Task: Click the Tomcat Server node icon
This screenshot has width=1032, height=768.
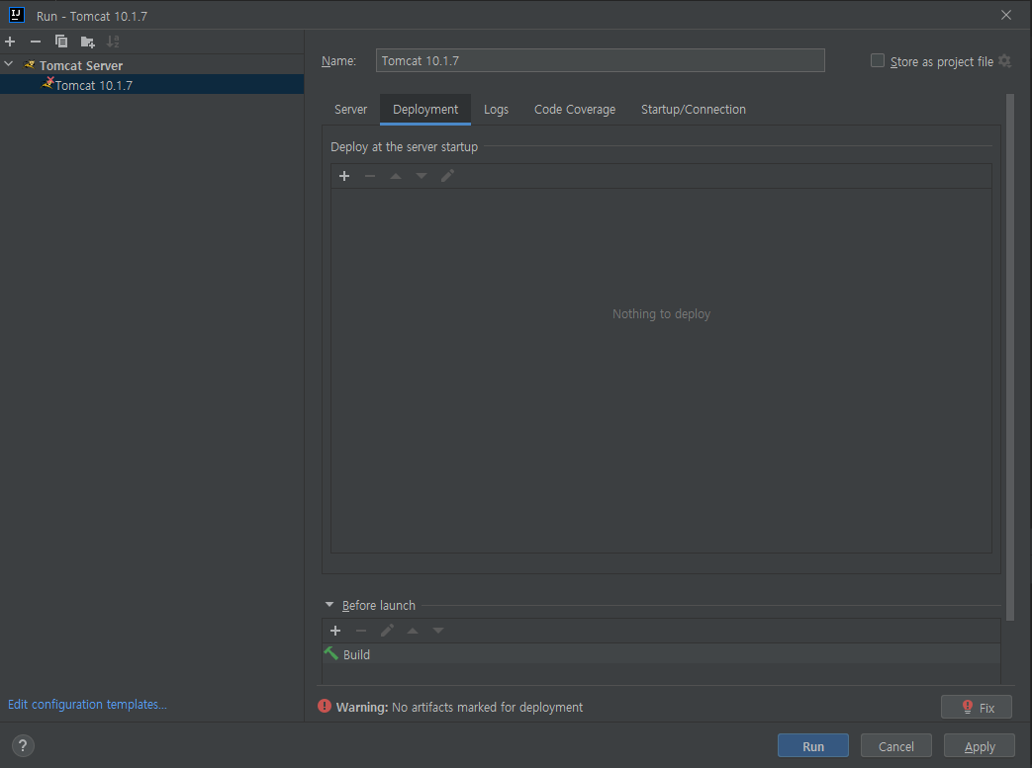Action: pyautogui.click(x=29, y=64)
